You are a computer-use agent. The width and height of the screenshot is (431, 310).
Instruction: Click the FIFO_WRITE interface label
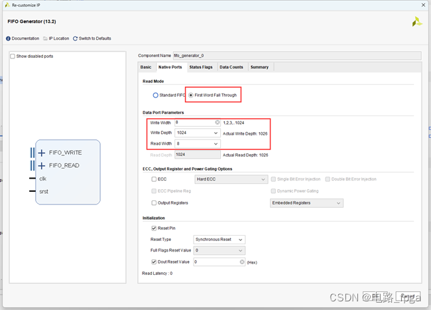pos(66,153)
